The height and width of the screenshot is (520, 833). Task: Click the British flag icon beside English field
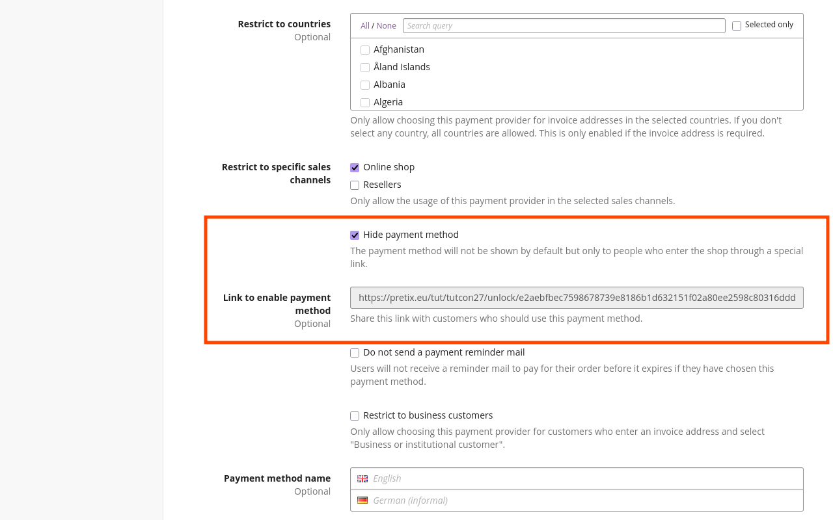(x=362, y=478)
